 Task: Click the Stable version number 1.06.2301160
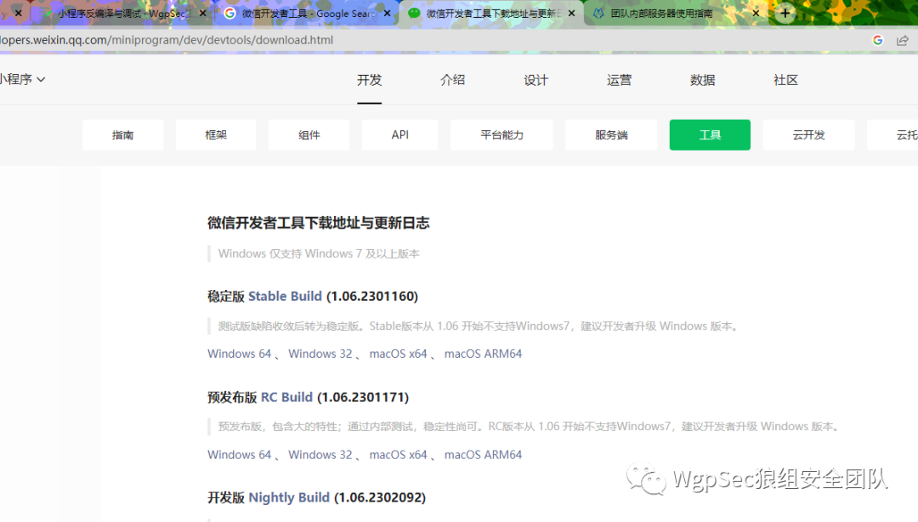(372, 297)
